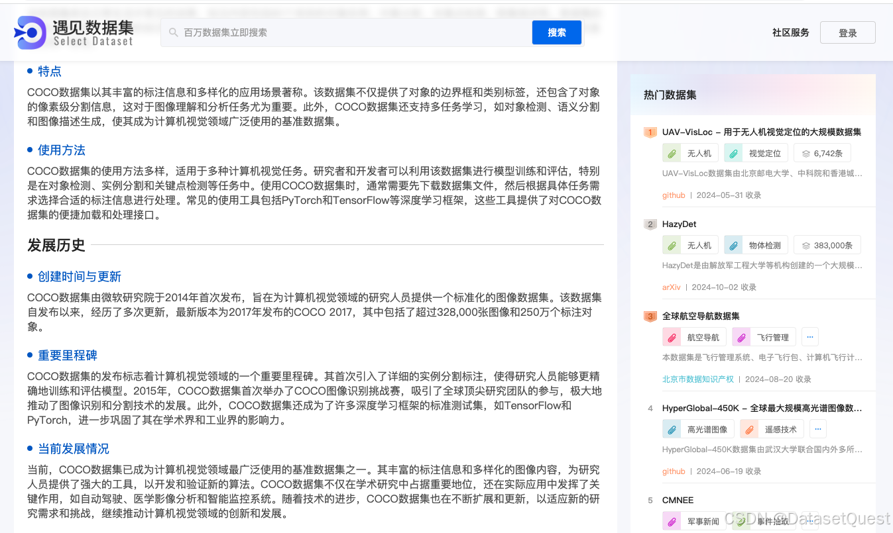Click the 无人机 tag icon under HazyDet

pyautogui.click(x=672, y=245)
